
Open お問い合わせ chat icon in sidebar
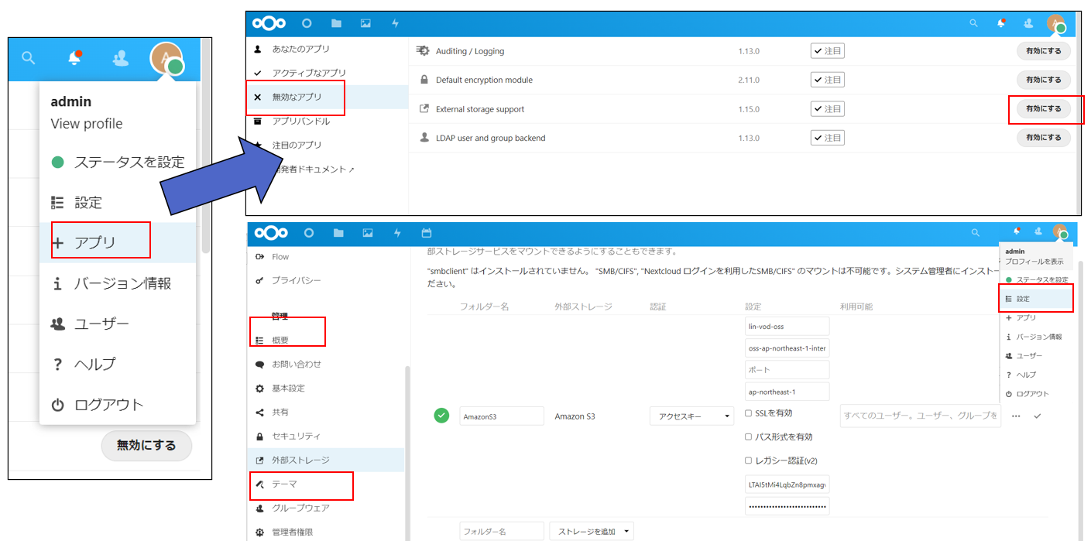click(x=259, y=365)
